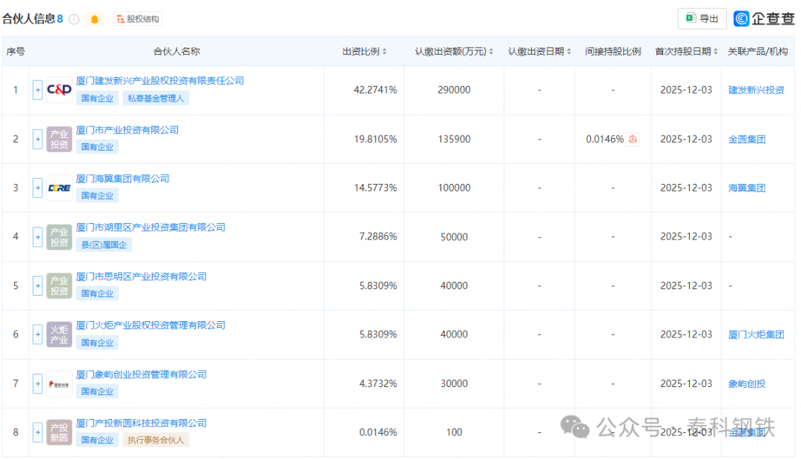The image size is (801, 459).
Task: Click the 产投新圆 logo icon
Action: 59,432
